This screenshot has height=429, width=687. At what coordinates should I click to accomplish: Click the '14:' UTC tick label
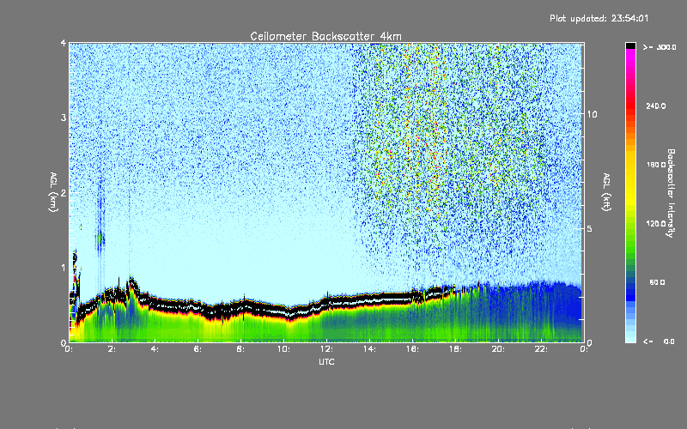point(369,349)
